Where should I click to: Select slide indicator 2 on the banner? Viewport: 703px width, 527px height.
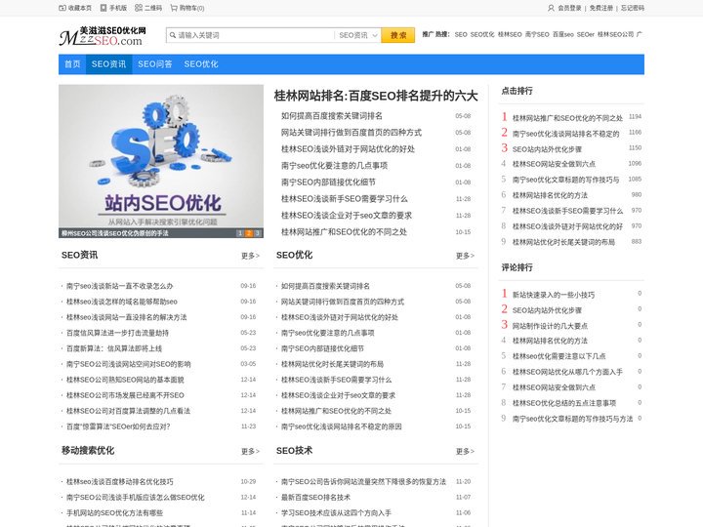[249, 233]
